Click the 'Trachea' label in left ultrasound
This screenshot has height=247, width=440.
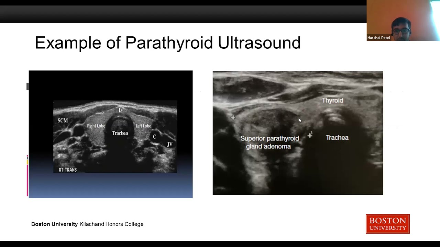[x=120, y=133]
